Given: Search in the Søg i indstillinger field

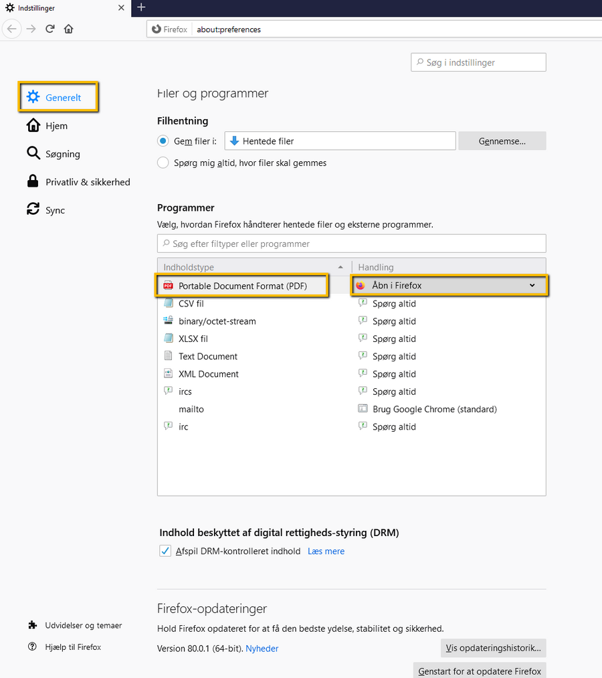Looking at the screenshot, I should pos(478,62).
